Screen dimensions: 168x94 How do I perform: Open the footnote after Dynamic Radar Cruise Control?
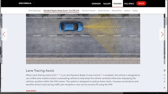click(x=102, y=75)
